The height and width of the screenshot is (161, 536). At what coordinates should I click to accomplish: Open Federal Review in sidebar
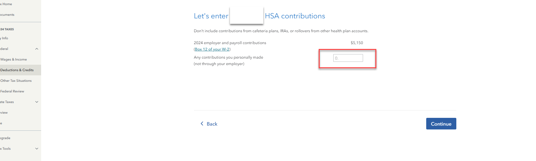click(12, 91)
